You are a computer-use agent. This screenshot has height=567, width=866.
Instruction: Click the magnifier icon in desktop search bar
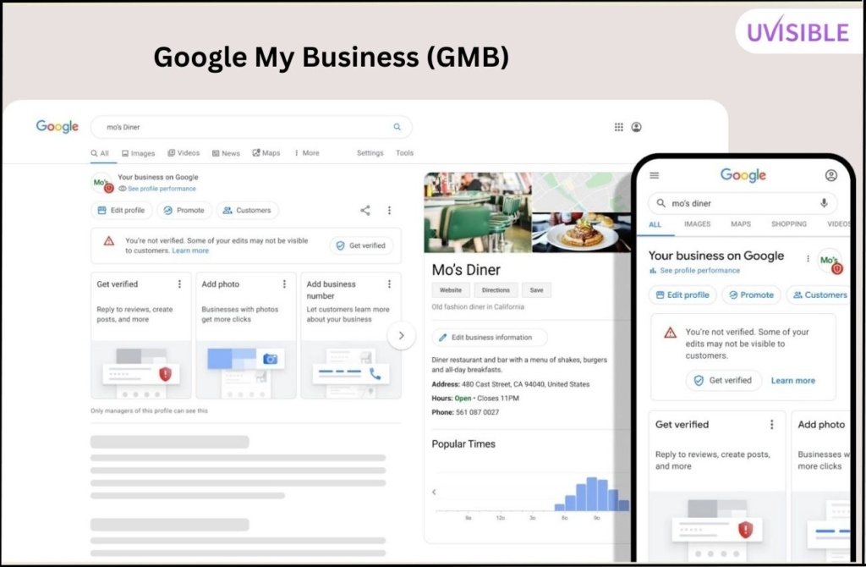397,127
